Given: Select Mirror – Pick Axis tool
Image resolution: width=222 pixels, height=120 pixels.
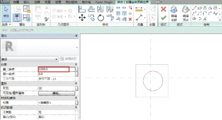Looking at the screenshot, I should tap(101, 9).
